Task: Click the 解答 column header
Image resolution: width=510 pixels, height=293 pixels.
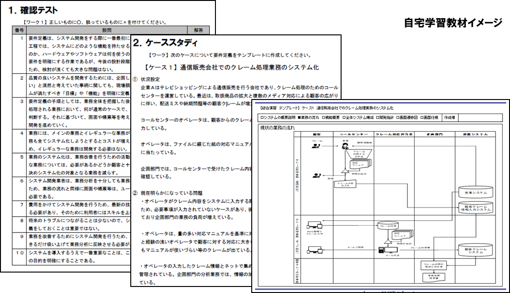Action: pyautogui.click(x=198, y=30)
